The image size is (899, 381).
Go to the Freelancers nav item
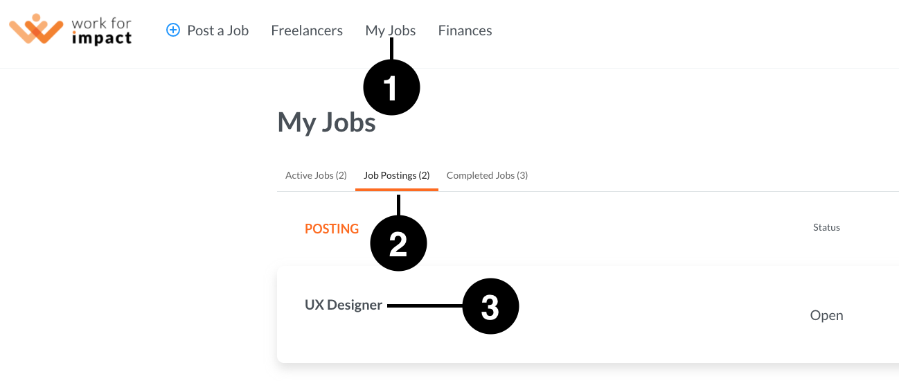click(307, 30)
